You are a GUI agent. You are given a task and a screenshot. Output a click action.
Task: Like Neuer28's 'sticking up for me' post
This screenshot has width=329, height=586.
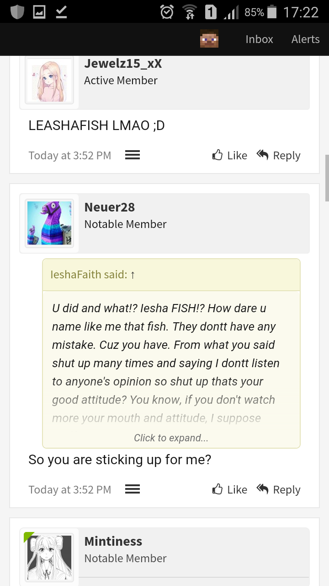tap(230, 489)
